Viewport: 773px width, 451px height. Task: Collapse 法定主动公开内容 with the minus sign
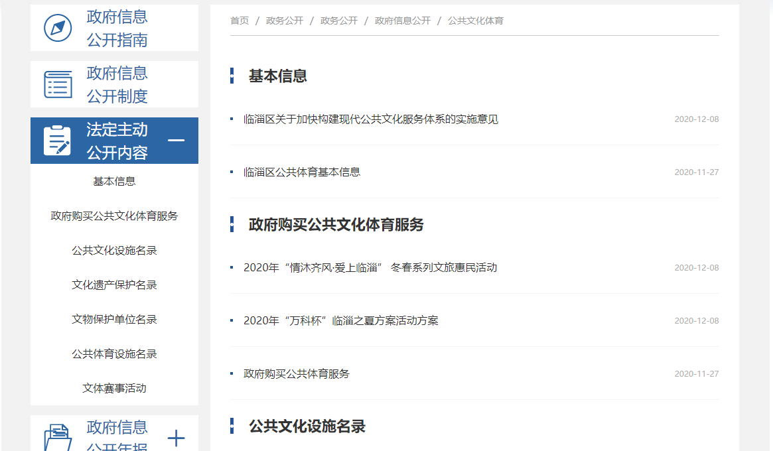pos(176,141)
